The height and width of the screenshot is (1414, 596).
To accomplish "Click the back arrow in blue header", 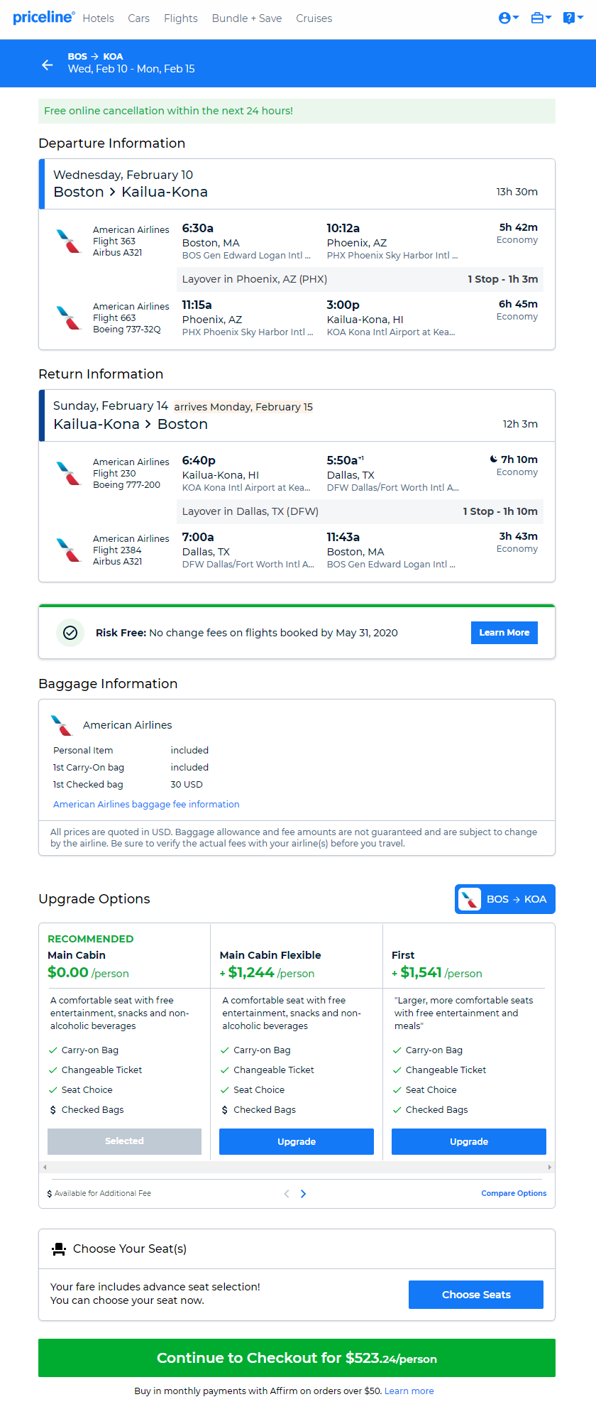I will 48,65.
